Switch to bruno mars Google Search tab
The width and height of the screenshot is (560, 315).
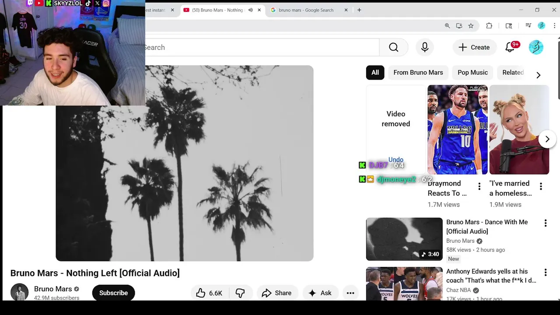pos(306,10)
